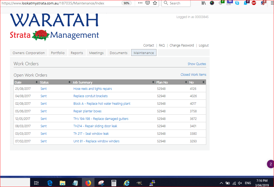Click the Show Quotes link
The width and height of the screenshot is (274, 187).
tap(197, 64)
